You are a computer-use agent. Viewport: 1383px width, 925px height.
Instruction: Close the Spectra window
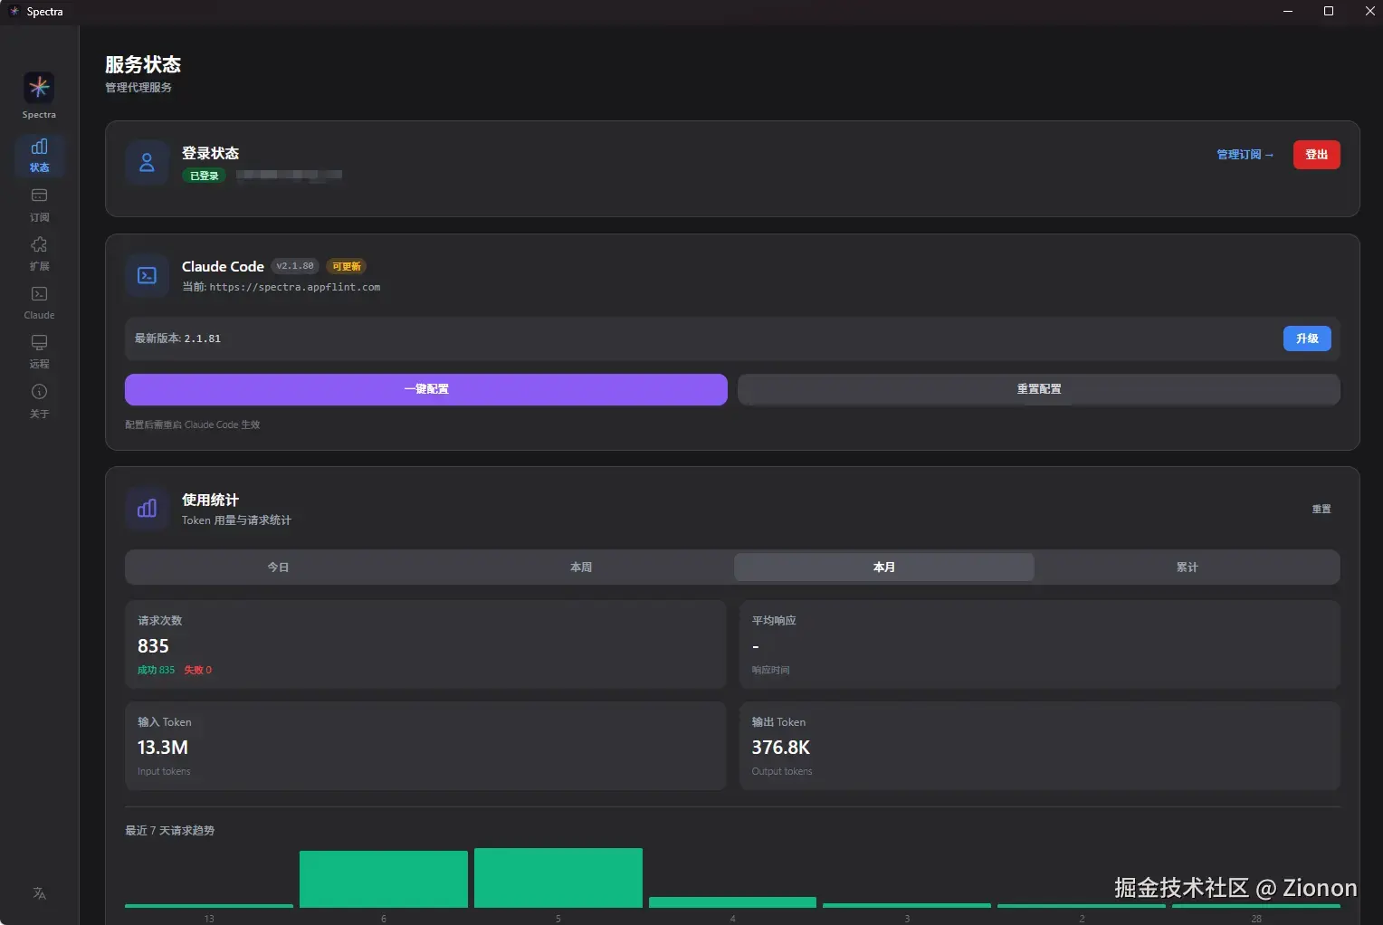[1369, 12]
